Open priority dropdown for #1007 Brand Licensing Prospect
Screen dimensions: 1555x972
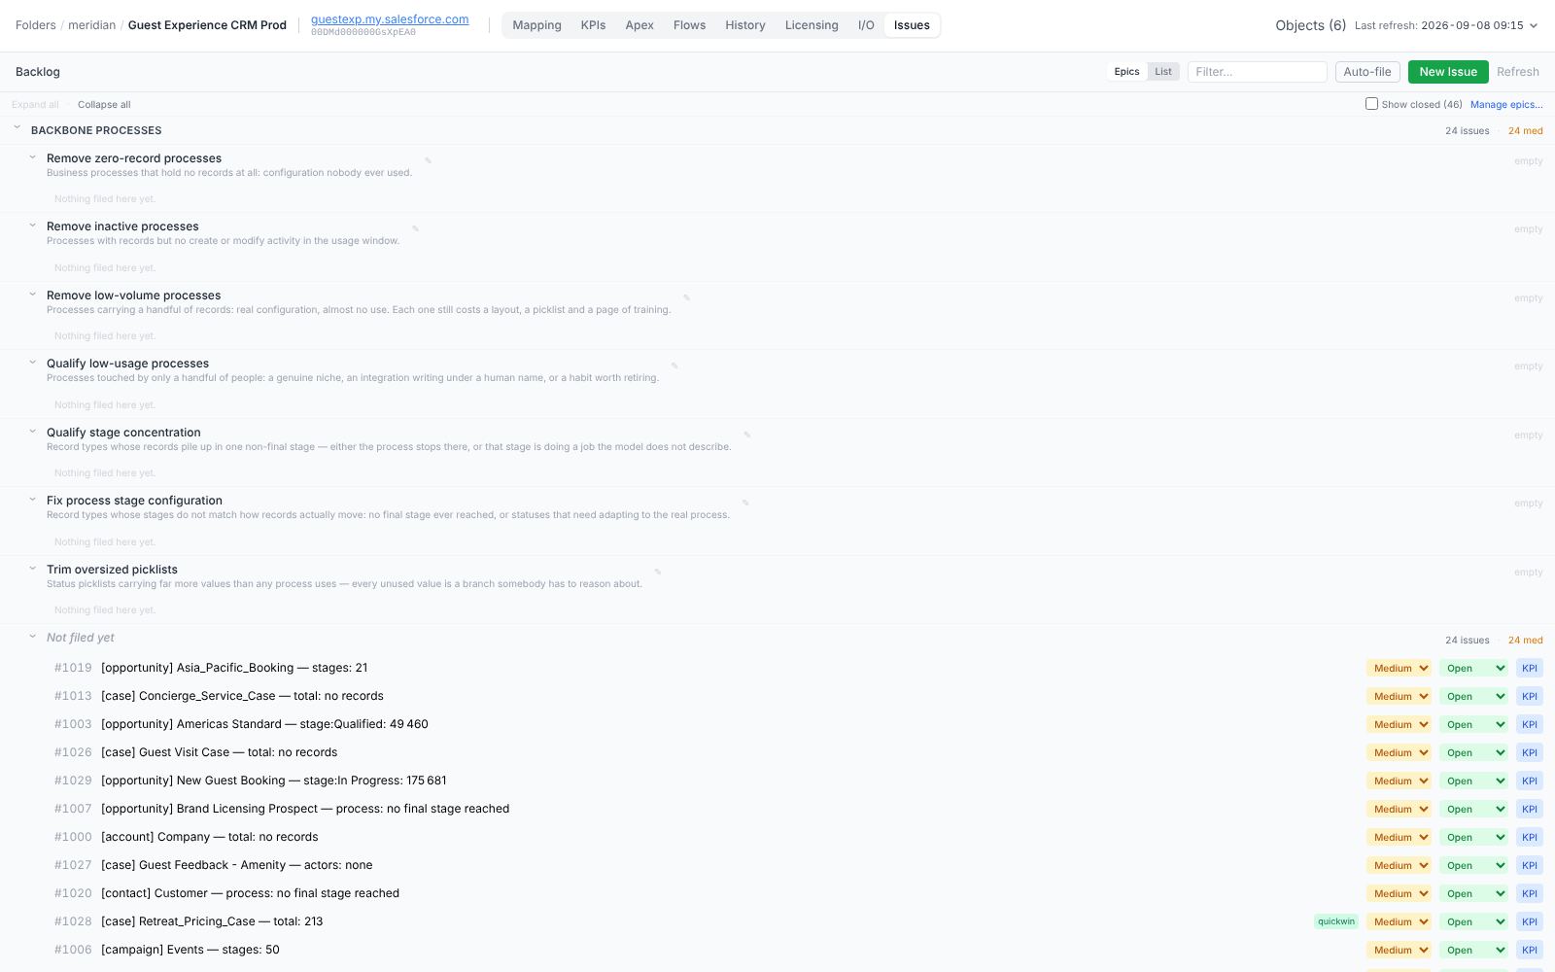tap(1399, 809)
